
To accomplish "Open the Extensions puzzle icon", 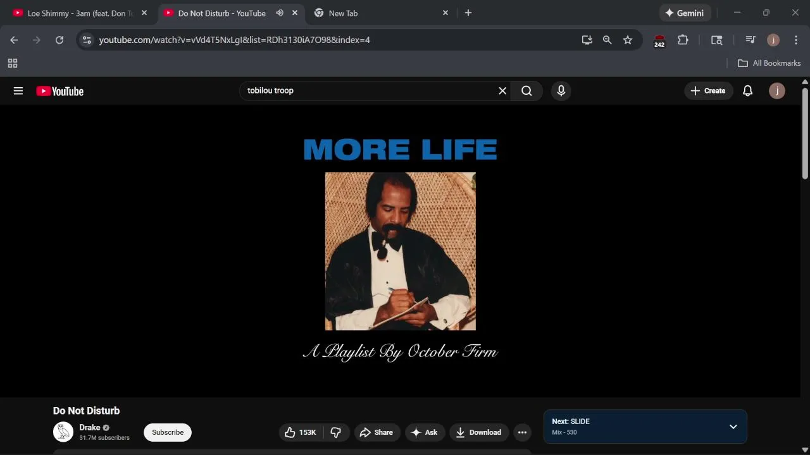I will 683,40.
